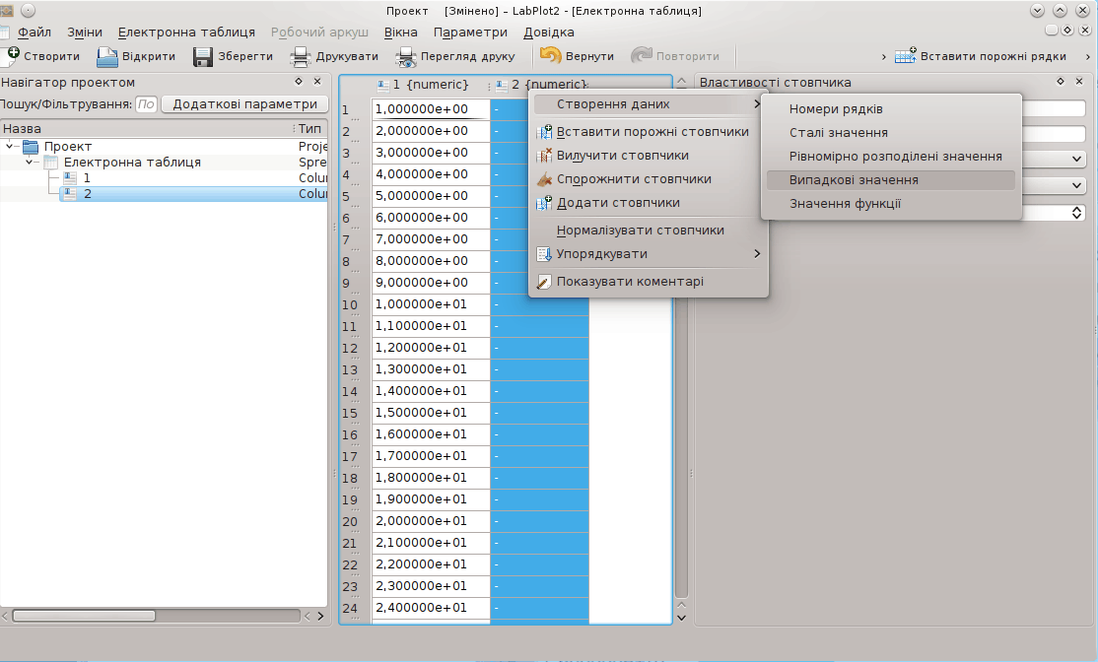Collapse the Проект tree node

(x=11, y=147)
